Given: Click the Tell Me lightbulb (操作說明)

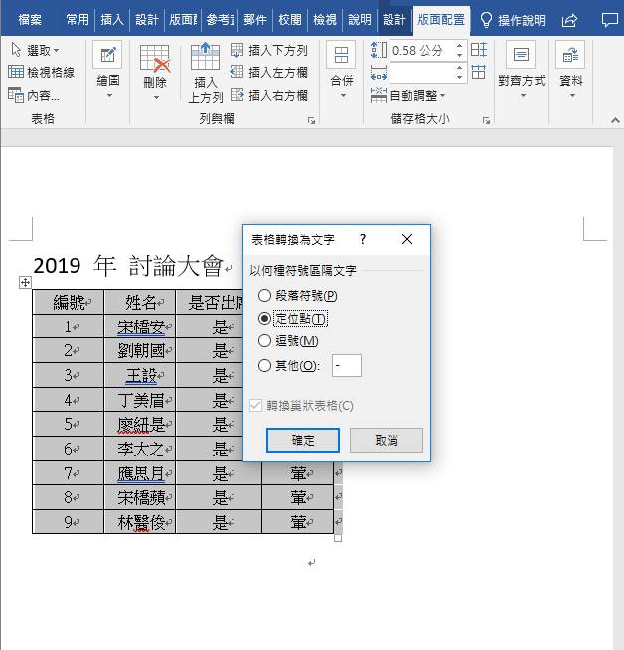Looking at the screenshot, I should 486,20.
